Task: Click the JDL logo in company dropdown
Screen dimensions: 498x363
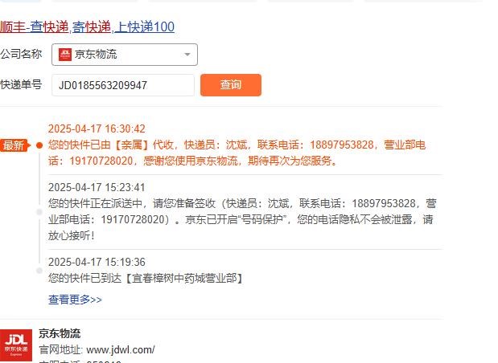Action: tap(65, 55)
